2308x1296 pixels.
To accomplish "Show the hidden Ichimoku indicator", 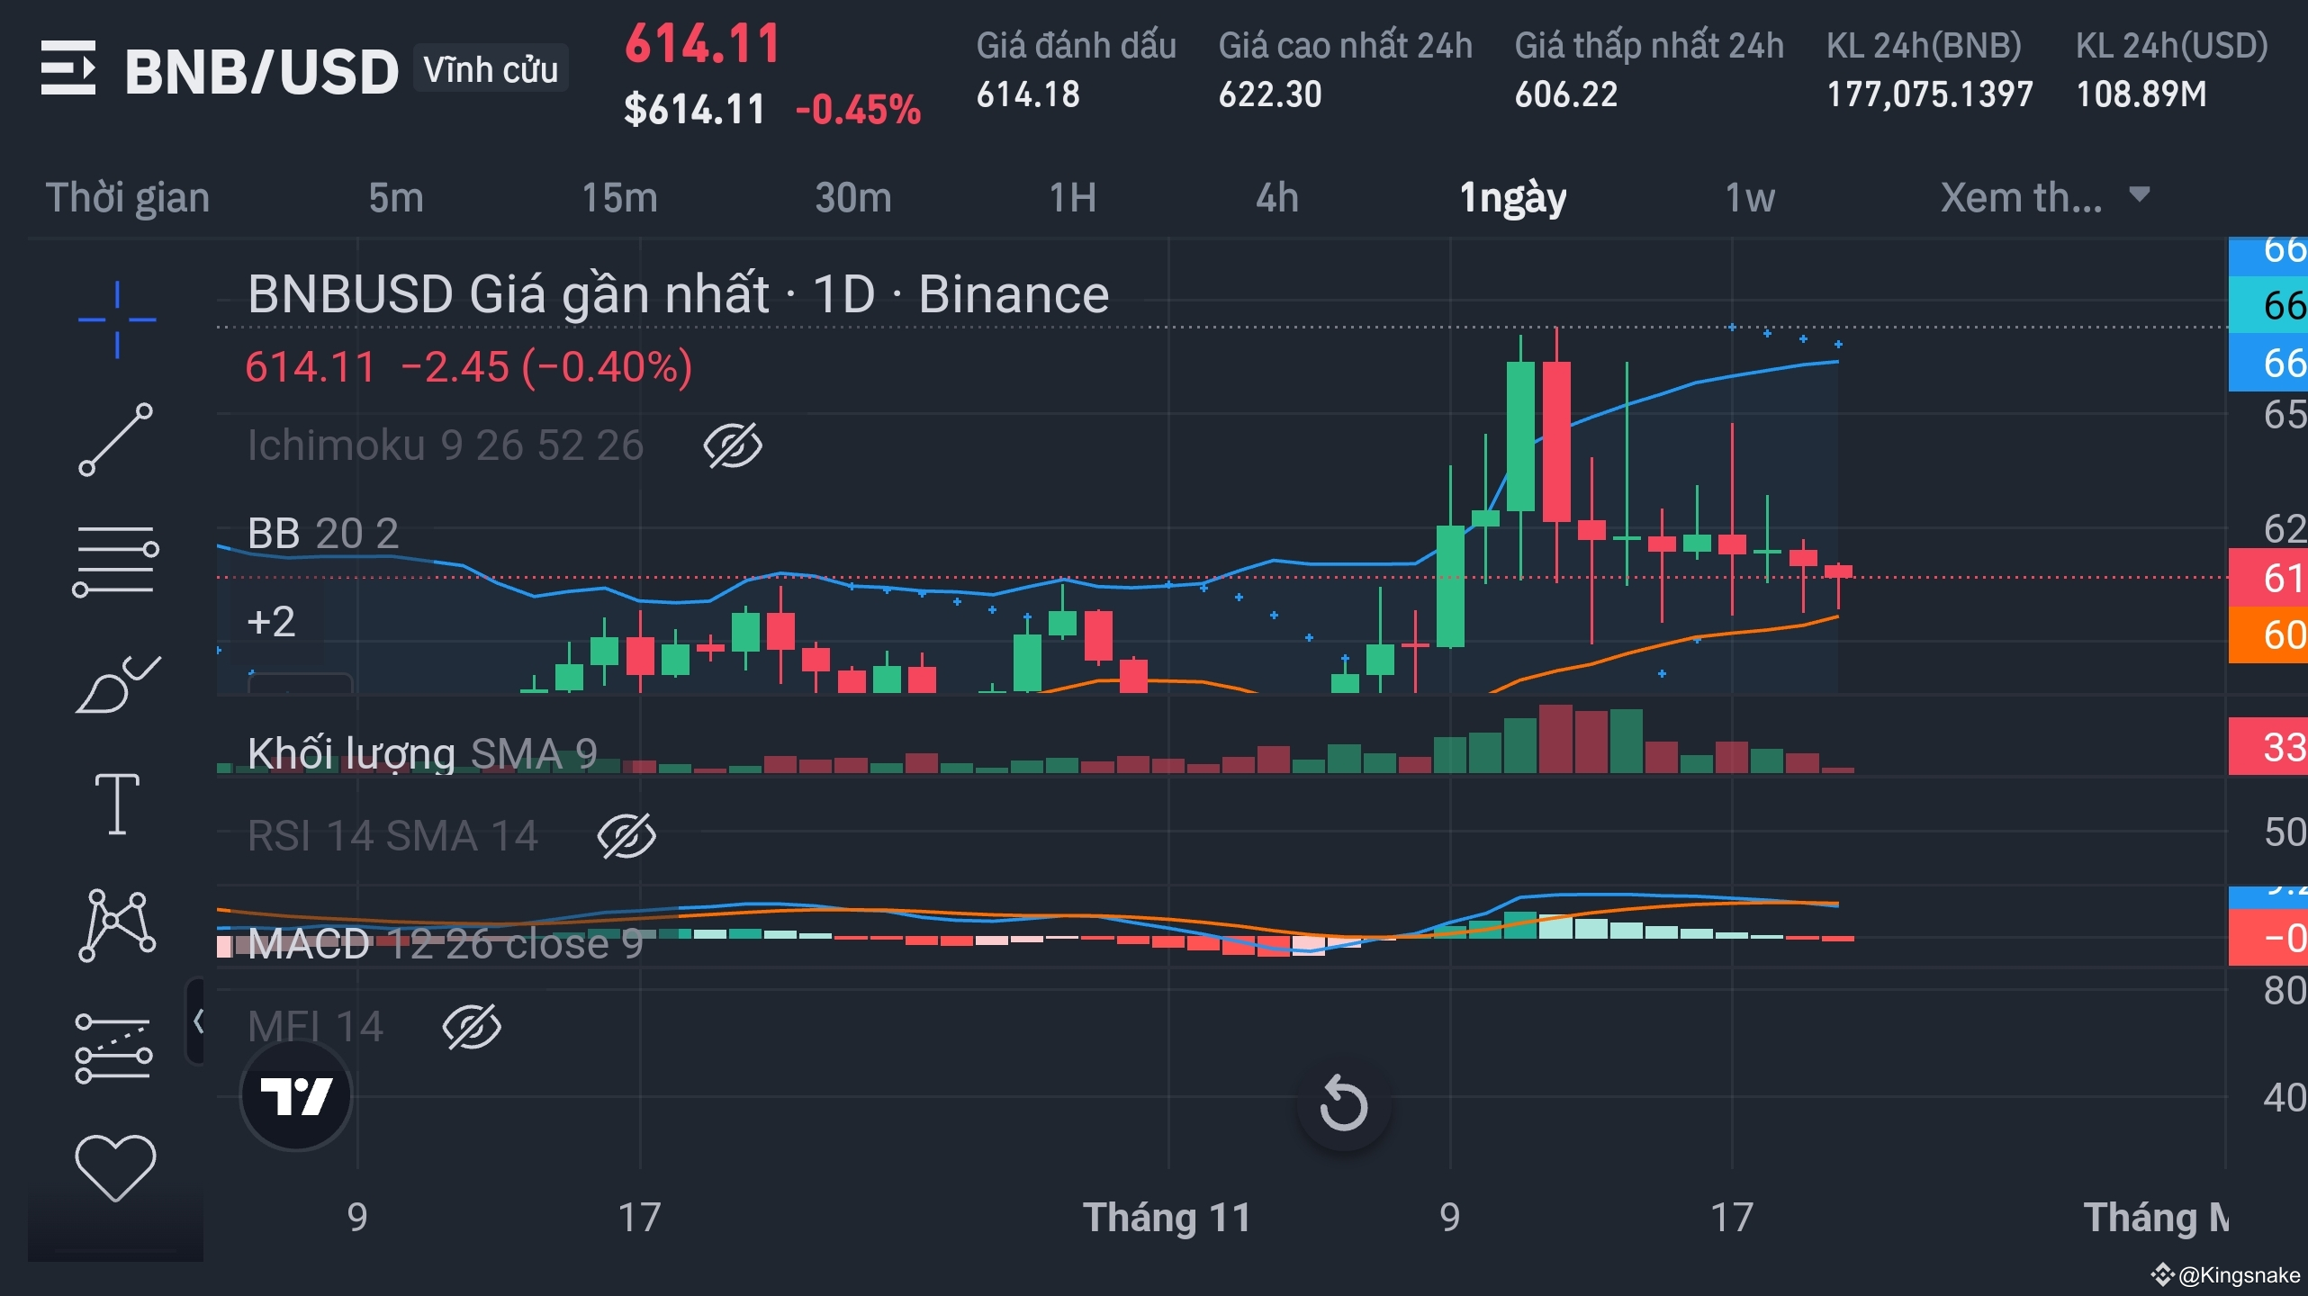I will tap(732, 445).
